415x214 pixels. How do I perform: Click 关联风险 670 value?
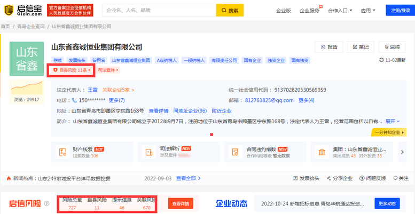pyautogui.click(x=146, y=208)
